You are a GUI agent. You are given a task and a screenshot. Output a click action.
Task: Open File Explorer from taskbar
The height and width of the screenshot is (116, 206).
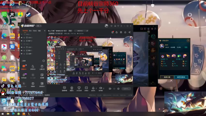point(8,114)
